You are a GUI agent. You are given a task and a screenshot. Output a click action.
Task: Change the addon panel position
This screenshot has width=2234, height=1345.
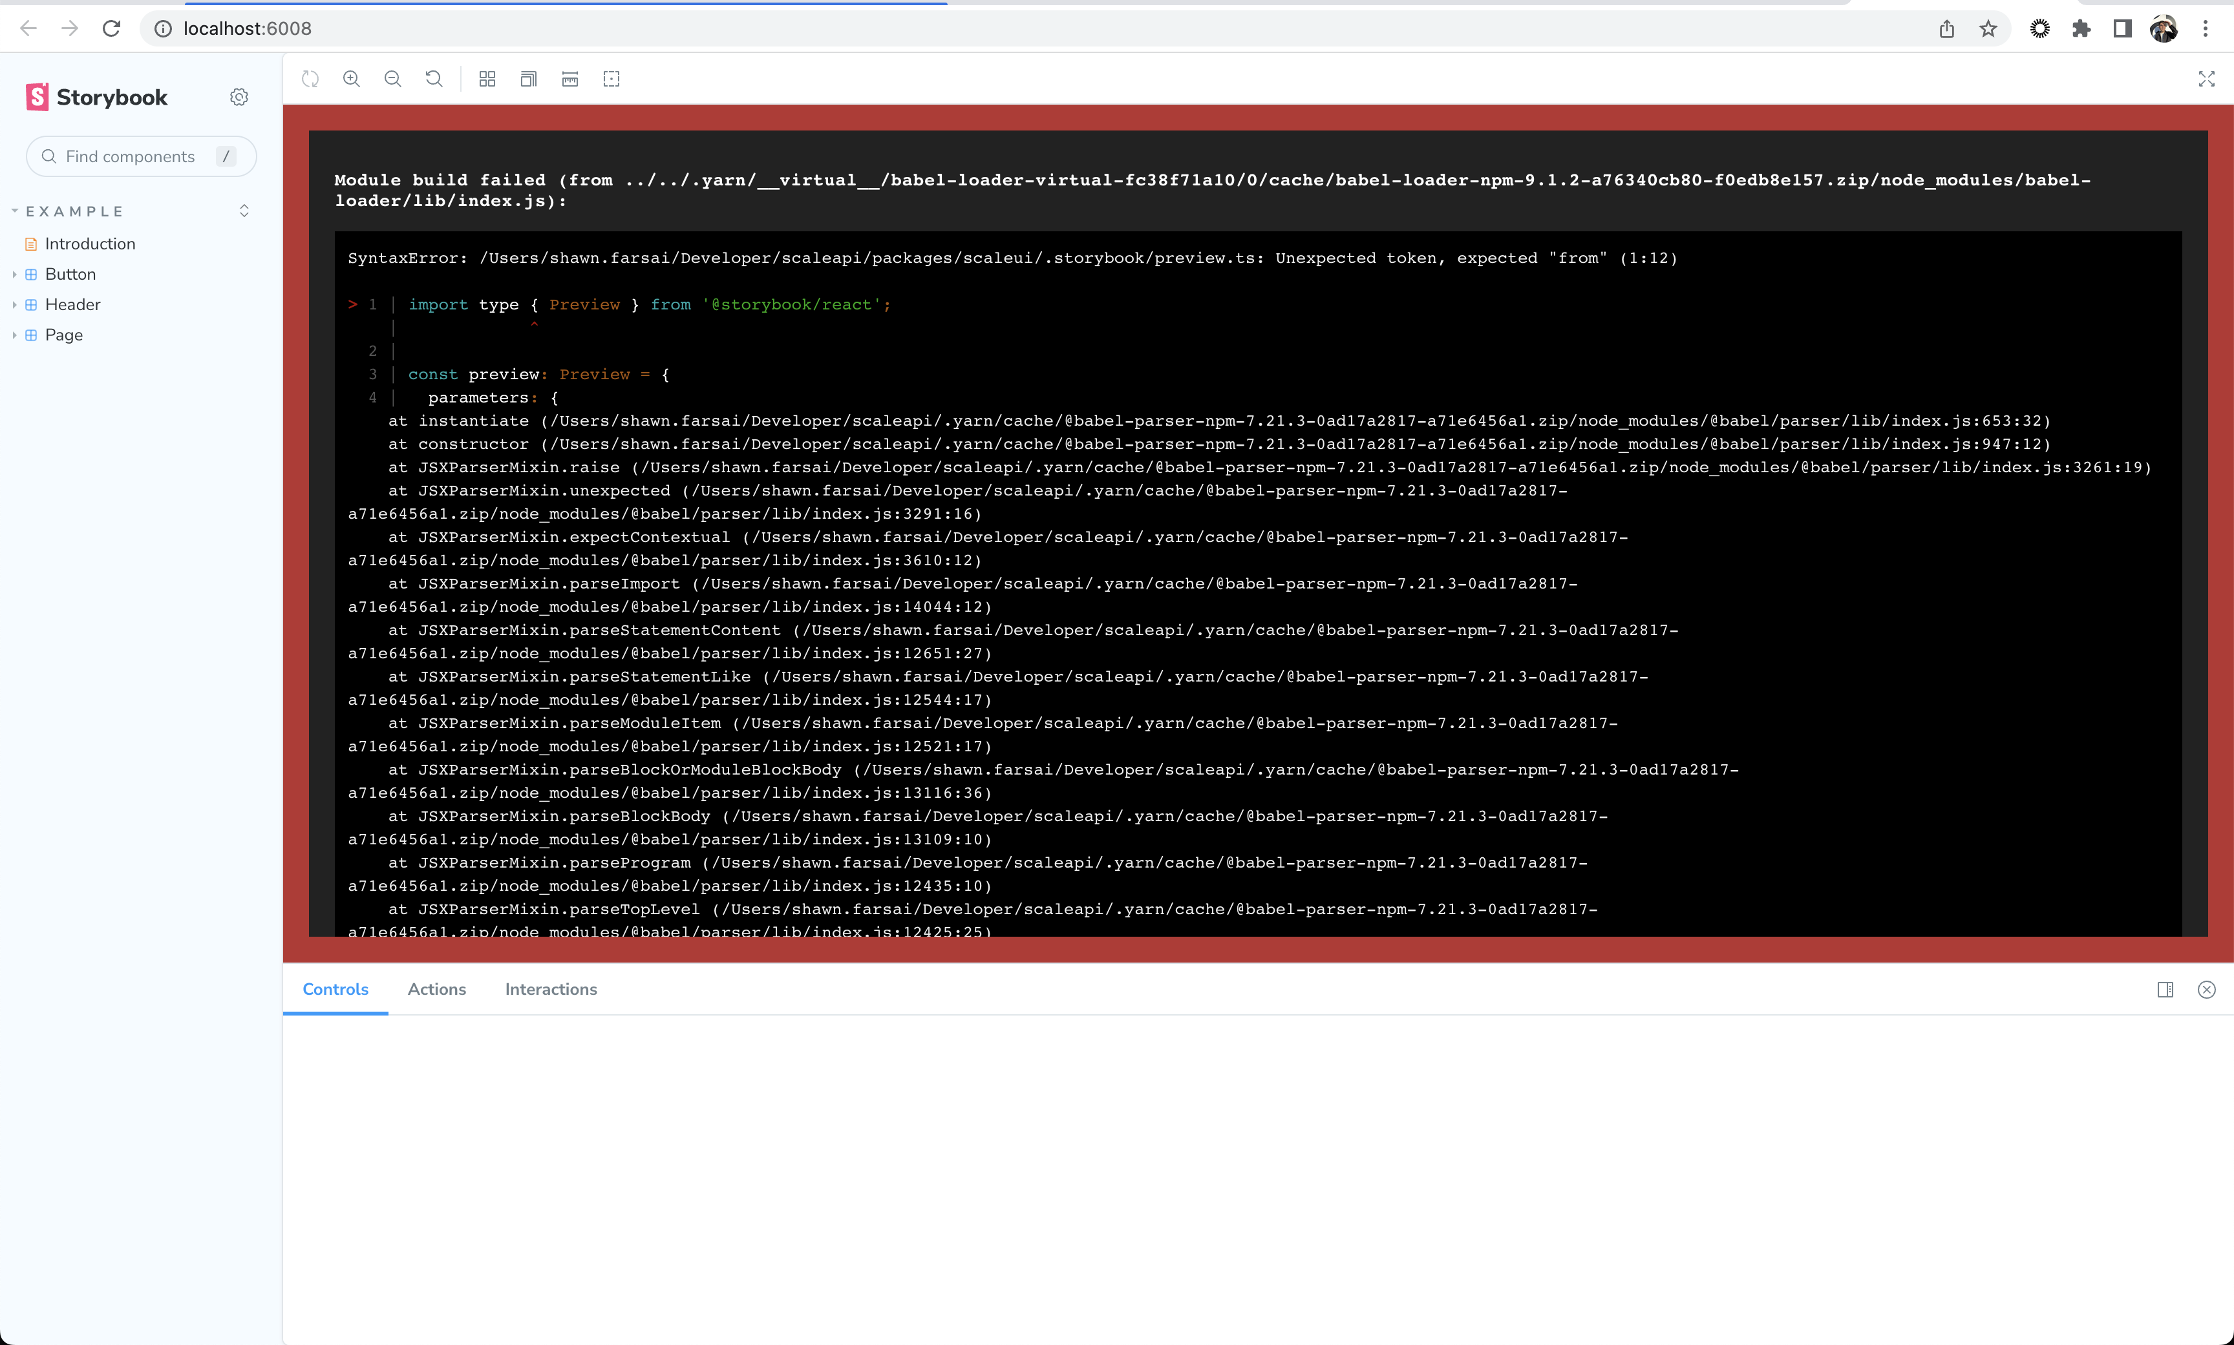point(2166,990)
